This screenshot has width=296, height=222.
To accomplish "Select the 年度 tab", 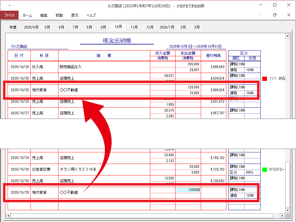I will point(13,27).
